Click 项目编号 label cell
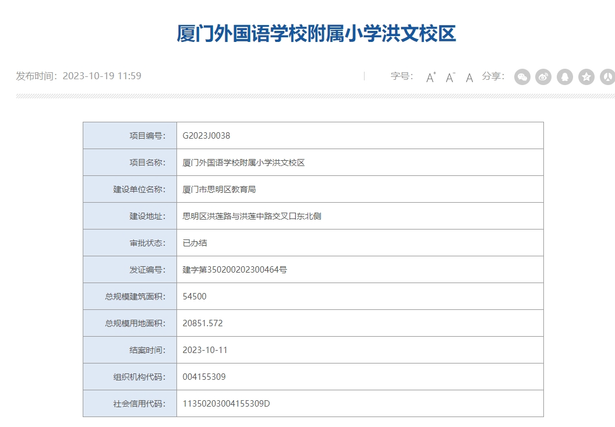The image size is (615, 427). [130, 135]
